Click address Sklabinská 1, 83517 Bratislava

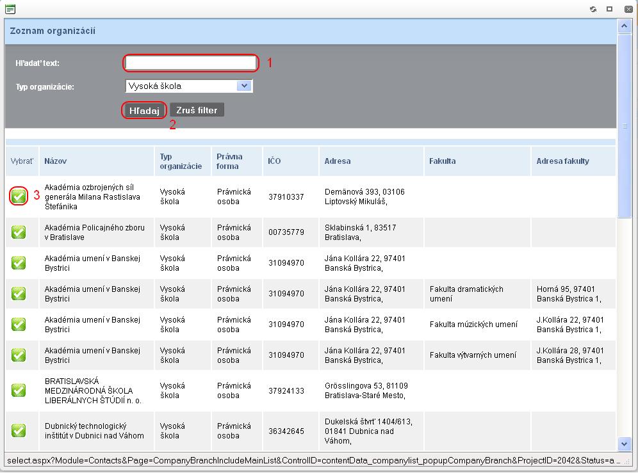pos(360,232)
